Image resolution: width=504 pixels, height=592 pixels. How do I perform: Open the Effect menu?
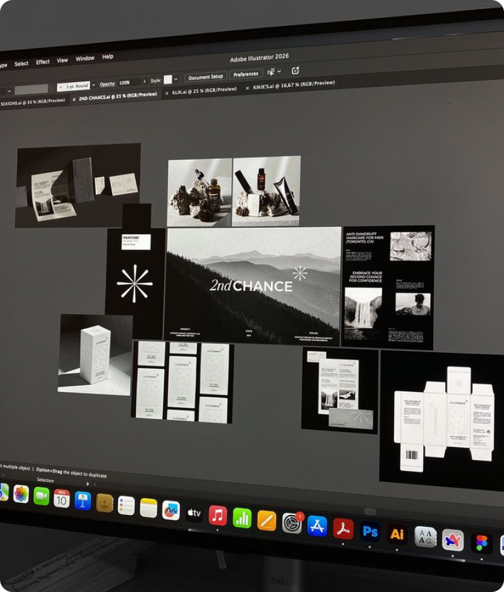click(43, 62)
